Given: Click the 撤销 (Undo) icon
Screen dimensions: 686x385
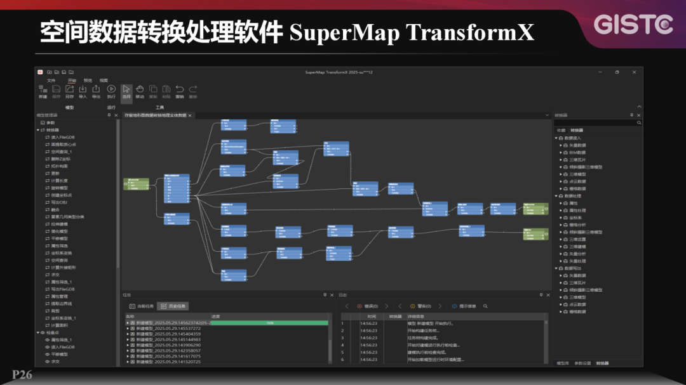Looking at the screenshot, I should (179, 89).
